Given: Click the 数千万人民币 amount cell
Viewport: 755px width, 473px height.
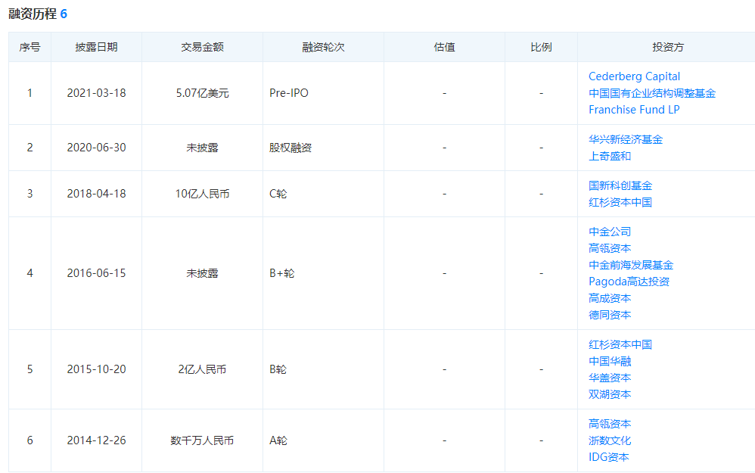Looking at the screenshot, I should pos(202,440).
